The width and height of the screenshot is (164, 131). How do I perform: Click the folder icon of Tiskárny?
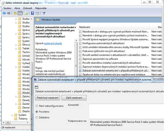pyautogui.click(x=16, y=119)
